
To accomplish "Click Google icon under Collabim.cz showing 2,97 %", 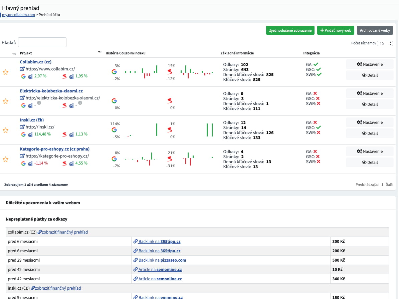I will (x=23, y=76).
